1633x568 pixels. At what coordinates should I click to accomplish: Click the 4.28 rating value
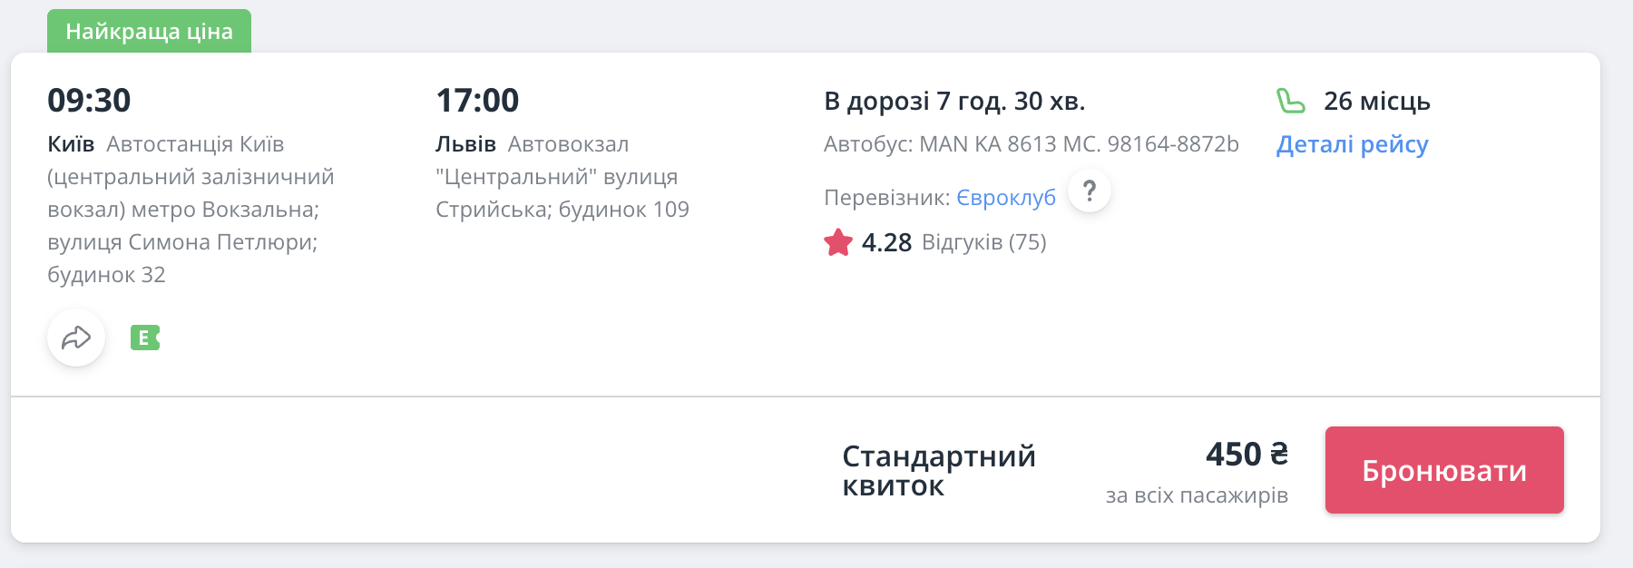click(886, 242)
